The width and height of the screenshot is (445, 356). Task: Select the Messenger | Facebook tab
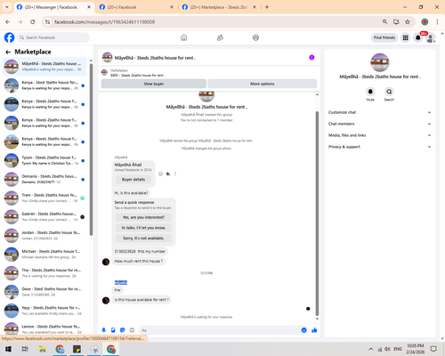point(53,7)
